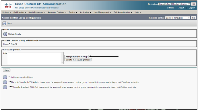Screen dimensions: 198x110
Task: Click the Cisco Unified CM Administration title
Action: pyautogui.click(x=41, y=4)
